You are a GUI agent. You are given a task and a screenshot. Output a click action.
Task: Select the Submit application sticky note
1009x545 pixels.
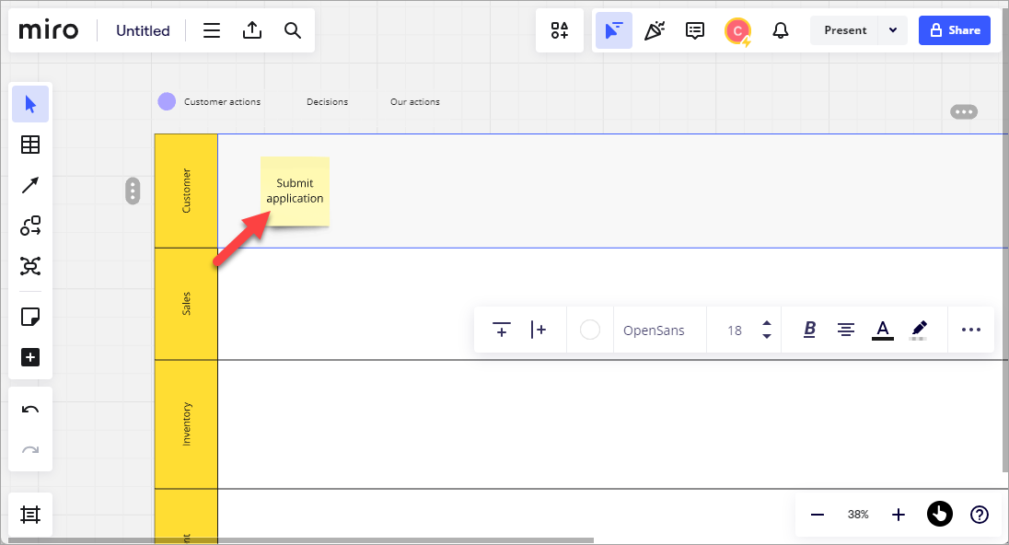pyautogui.click(x=295, y=191)
